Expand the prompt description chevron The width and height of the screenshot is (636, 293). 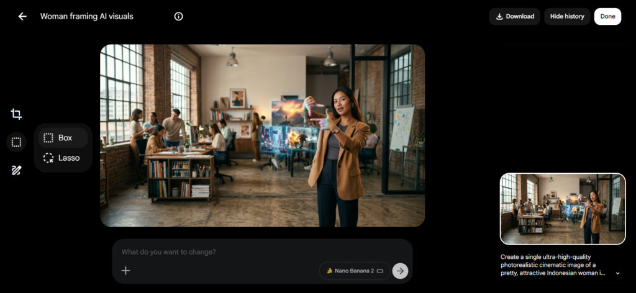tap(618, 274)
